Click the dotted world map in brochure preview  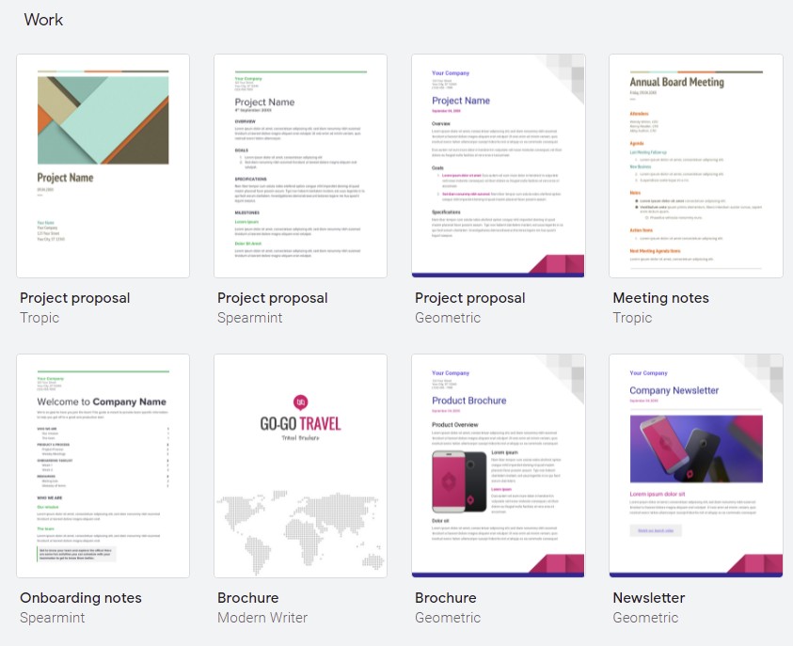pyautogui.click(x=300, y=533)
